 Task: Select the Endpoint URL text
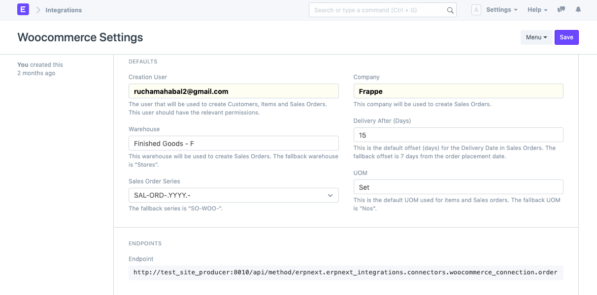(345, 272)
